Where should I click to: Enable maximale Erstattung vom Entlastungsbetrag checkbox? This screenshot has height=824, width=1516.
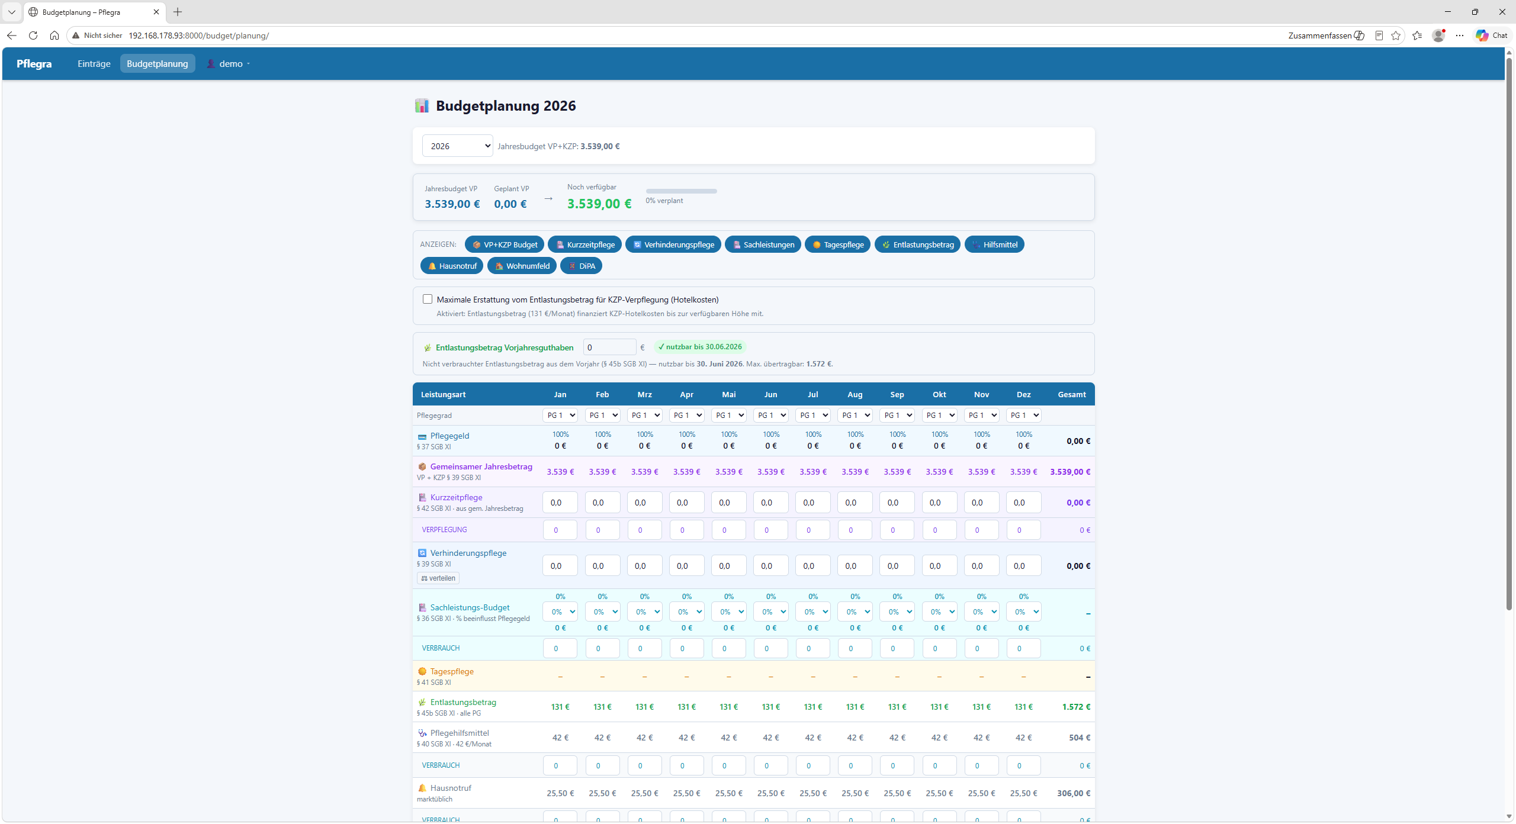[428, 299]
